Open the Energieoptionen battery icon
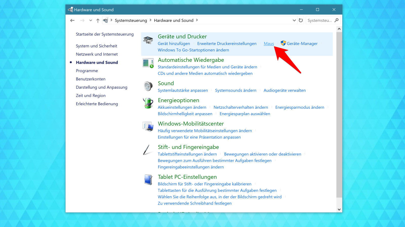 click(148, 103)
